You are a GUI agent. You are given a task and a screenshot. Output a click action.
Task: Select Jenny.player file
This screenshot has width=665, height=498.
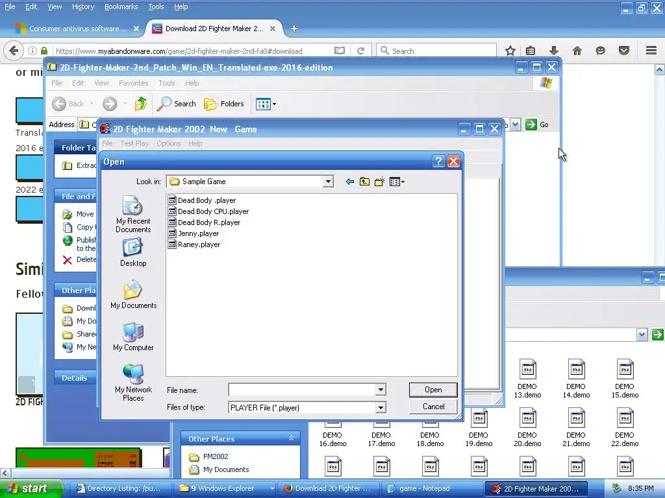(x=194, y=233)
